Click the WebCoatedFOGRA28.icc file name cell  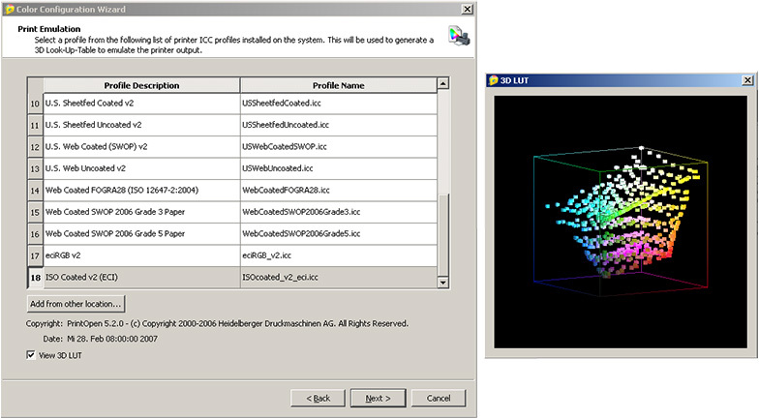pyautogui.click(x=339, y=190)
